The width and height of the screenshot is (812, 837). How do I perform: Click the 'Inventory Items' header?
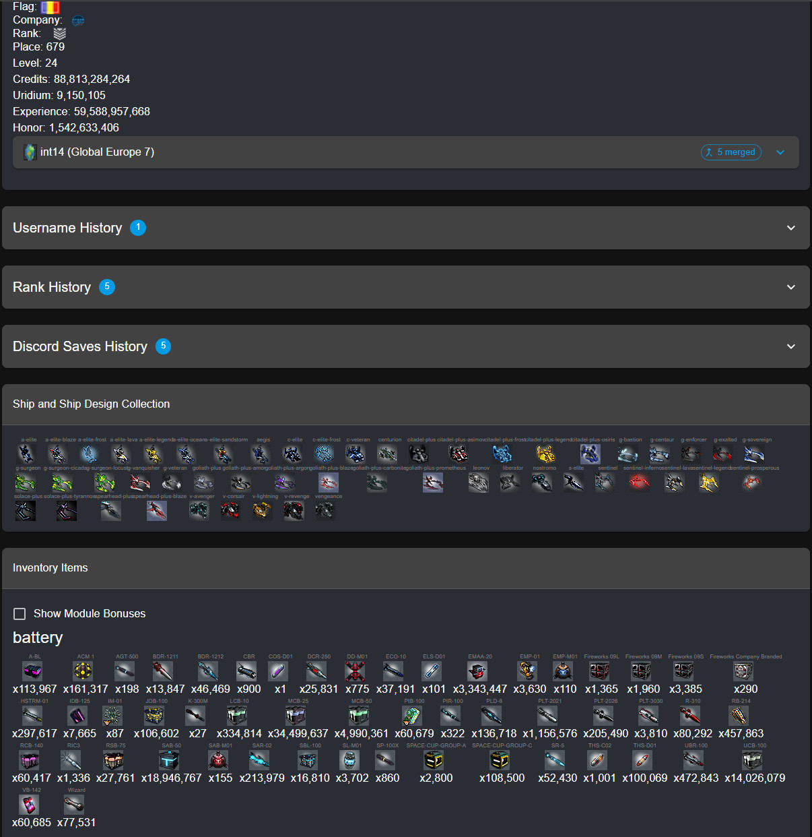point(50,568)
